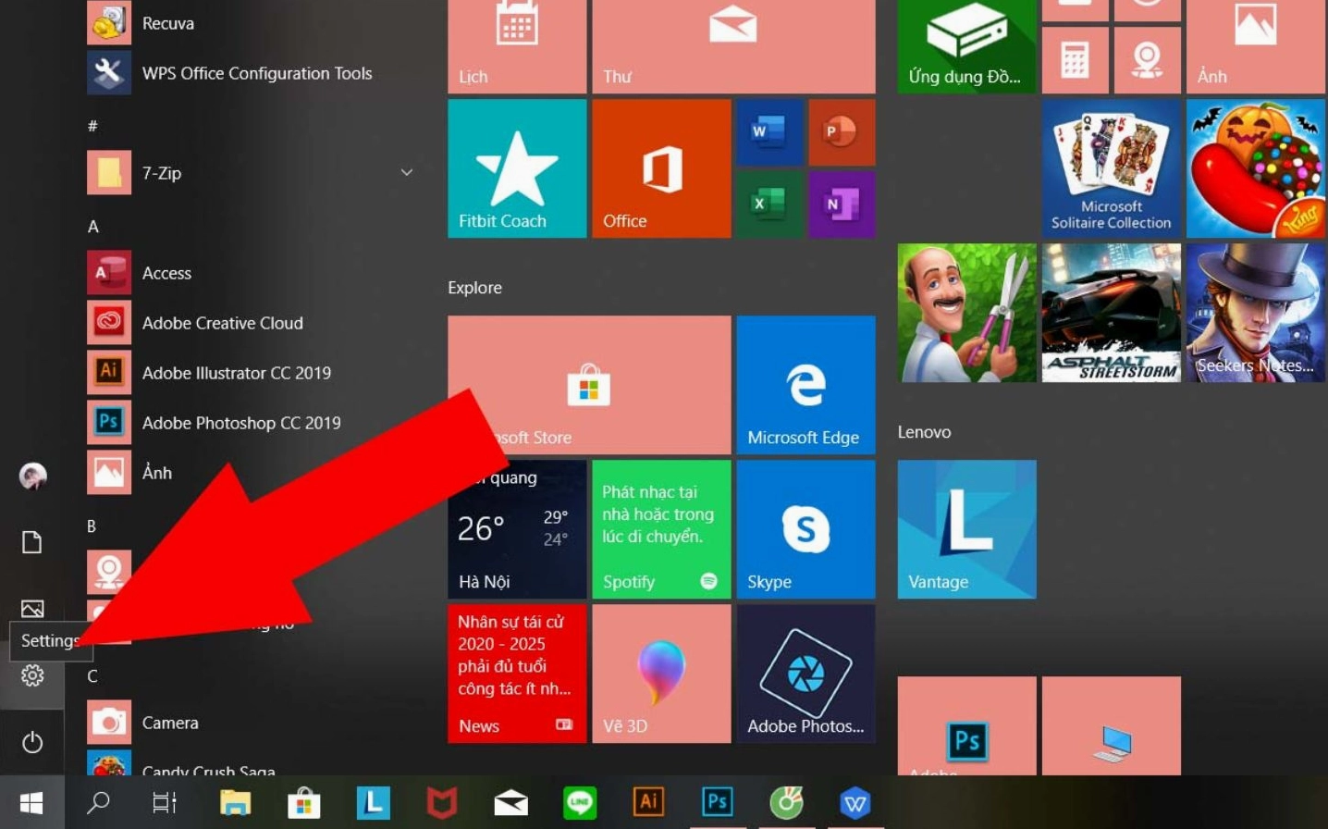The width and height of the screenshot is (1328, 829).
Task: Open the Gardenscapes gardener tile
Action: tap(966, 313)
